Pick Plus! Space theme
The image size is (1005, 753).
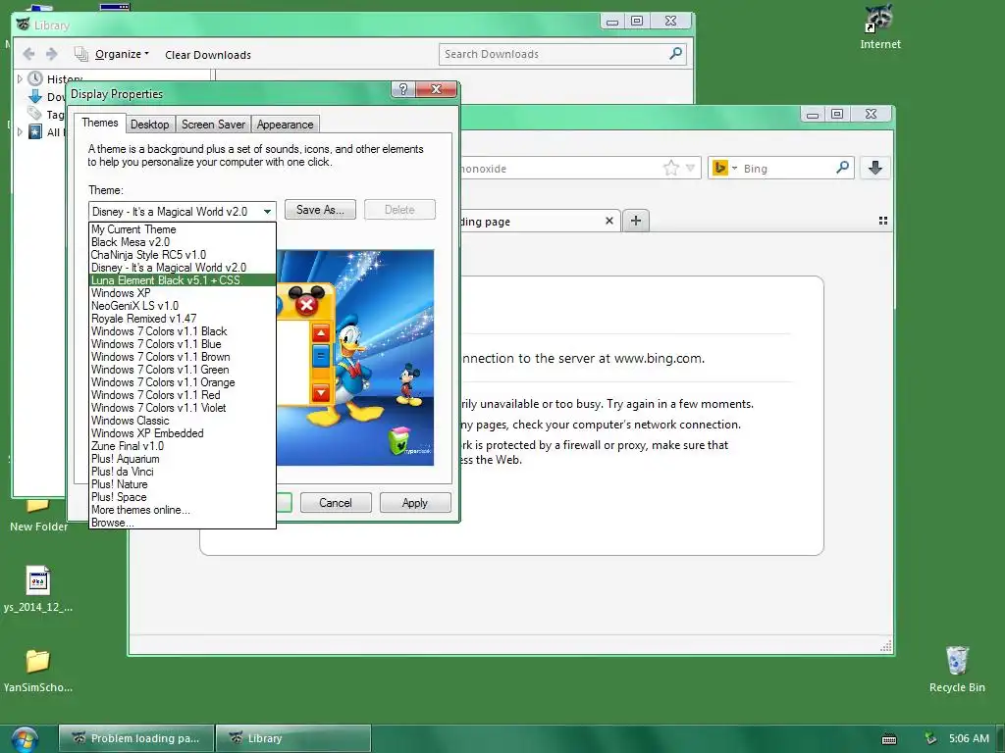pyautogui.click(x=182, y=497)
